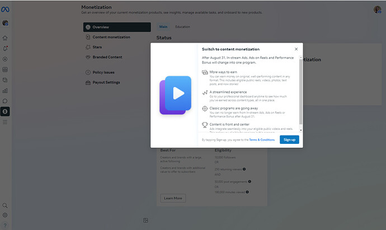386x230 pixels.
Task: Select Overview in the Monetization menu
Action: pyautogui.click(x=117, y=27)
